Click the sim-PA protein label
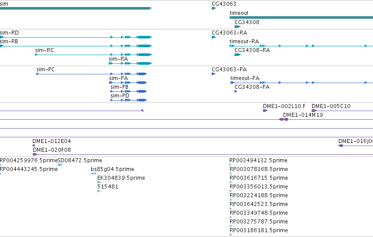The width and height of the screenshot is (373, 237). tap(118, 78)
